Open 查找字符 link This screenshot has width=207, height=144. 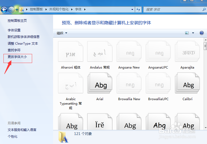[x=14, y=50]
